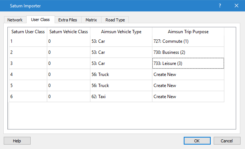245x149 pixels.
Task: Select Saturn User Class cell 4
Action: tap(28, 74)
